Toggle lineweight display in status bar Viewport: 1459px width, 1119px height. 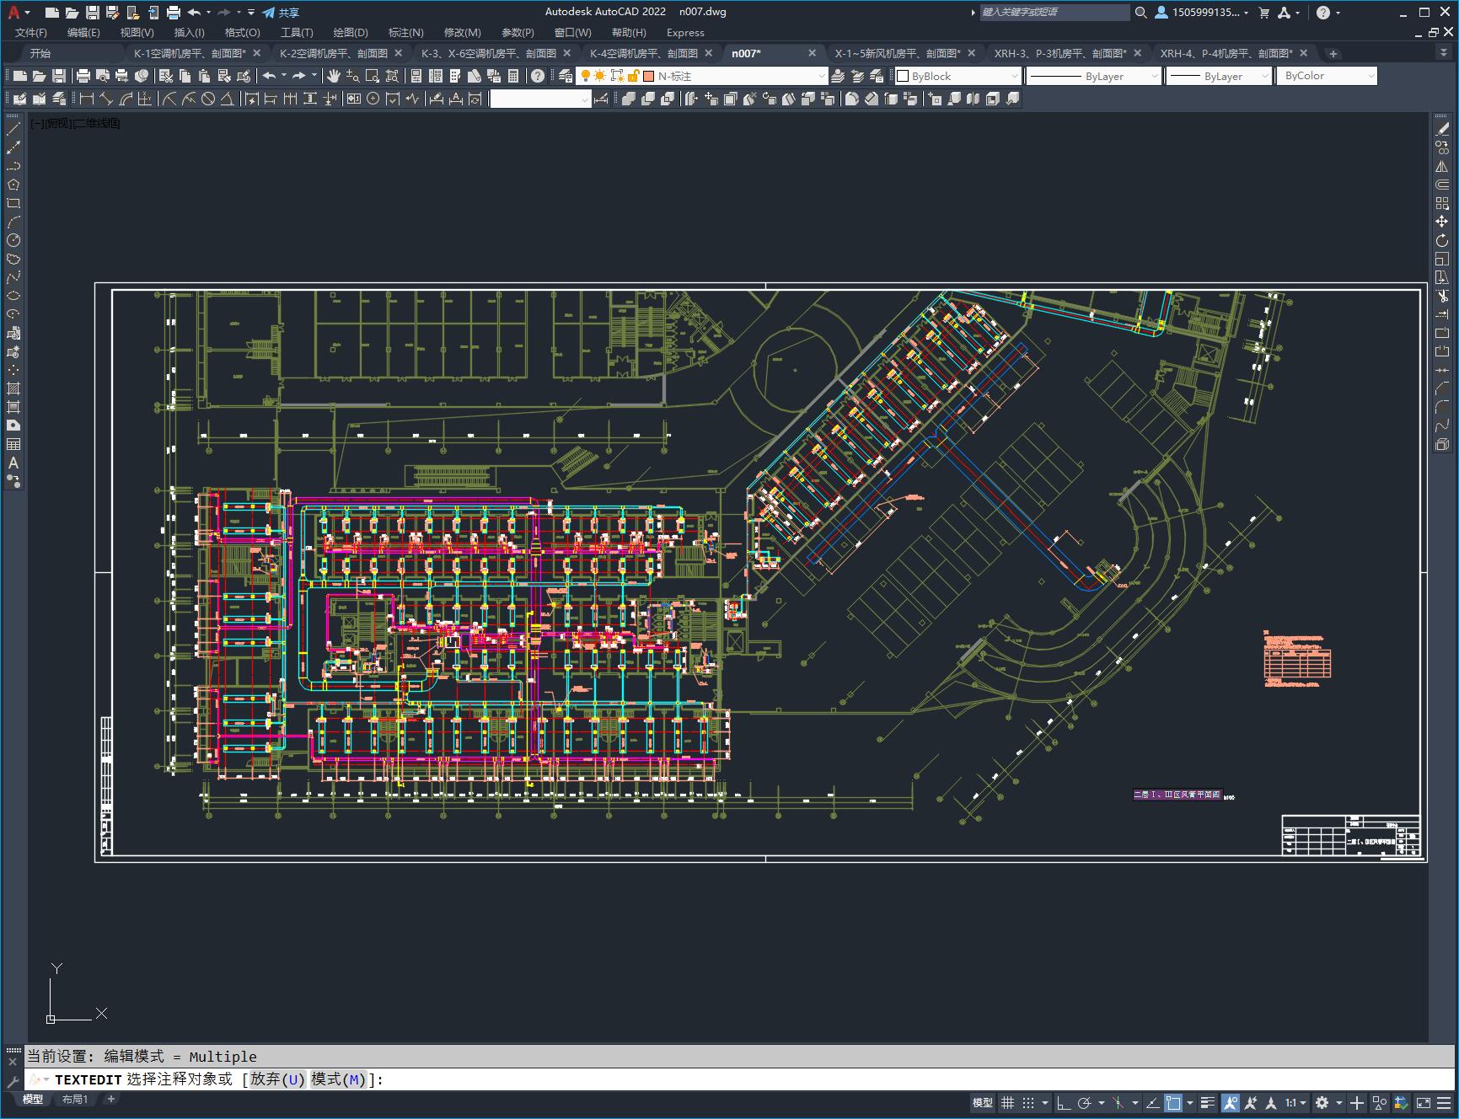pyautogui.click(x=1208, y=1102)
